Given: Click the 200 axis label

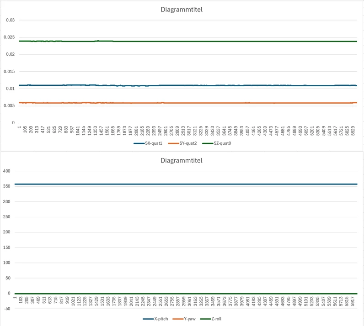Looking at the screenshot, I should 7,232.
